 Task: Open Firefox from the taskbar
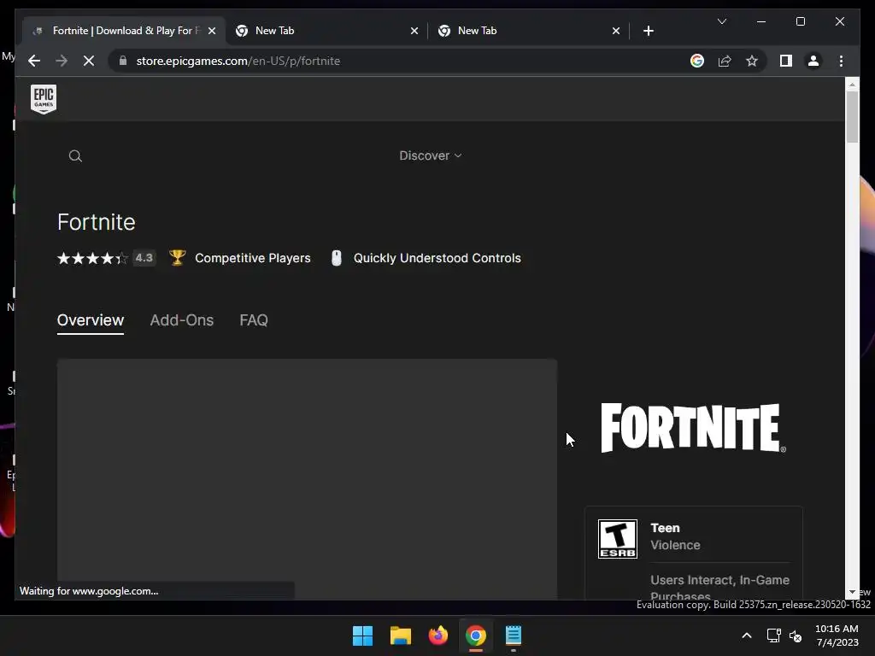click(438, 635)
